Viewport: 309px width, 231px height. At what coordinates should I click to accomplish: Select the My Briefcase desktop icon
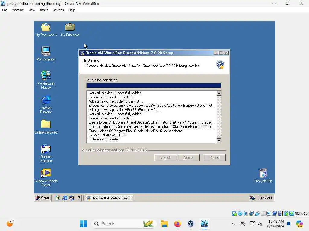click(70, 30)
